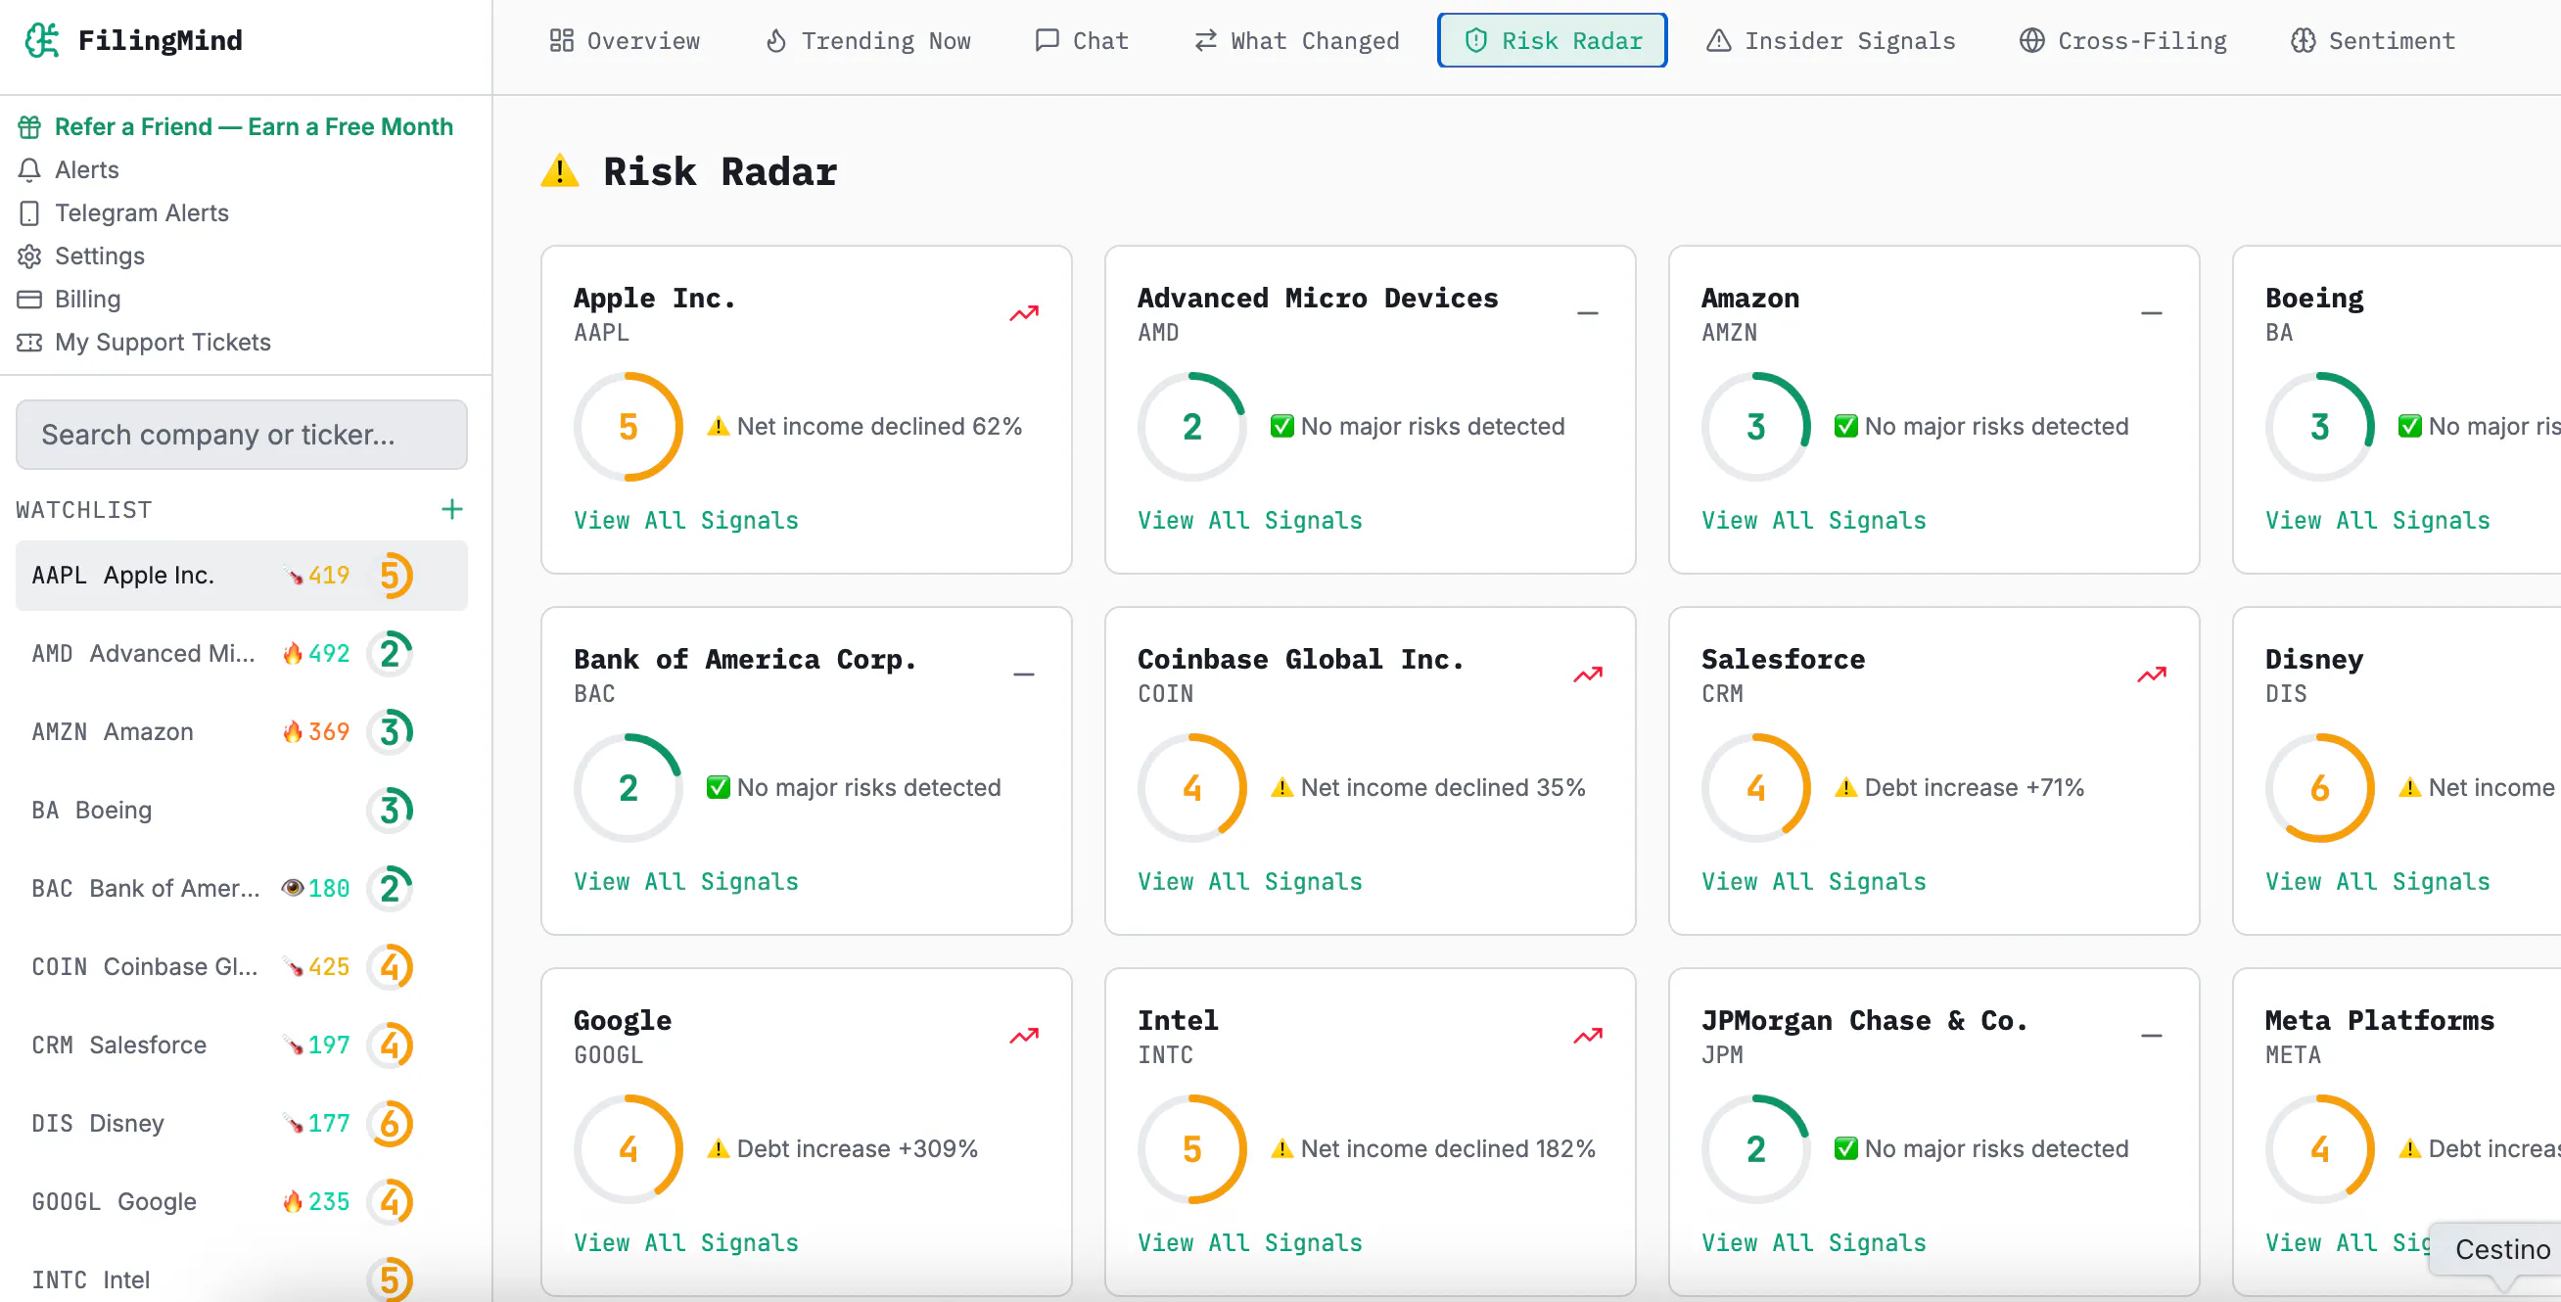The height and width of the screenshot is (1302, 2561).
Task: Click the Apple Inc. risk gauge showing 5
Action: click(x=628, y=427)
